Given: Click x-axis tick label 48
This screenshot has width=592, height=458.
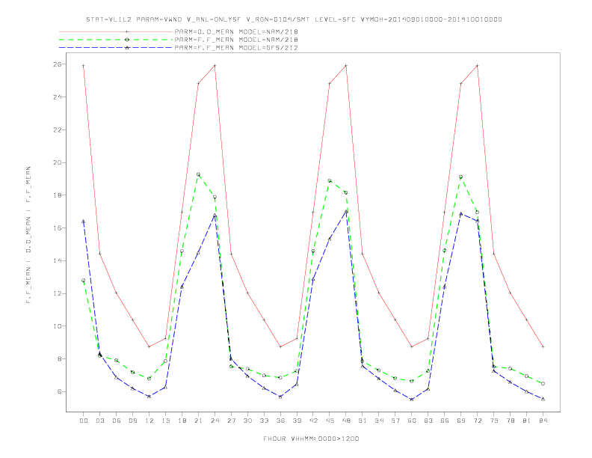Looking at the screenshot, I should coord(346,421).
